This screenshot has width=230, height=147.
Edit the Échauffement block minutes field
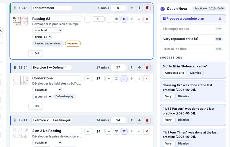click(118, 8)
